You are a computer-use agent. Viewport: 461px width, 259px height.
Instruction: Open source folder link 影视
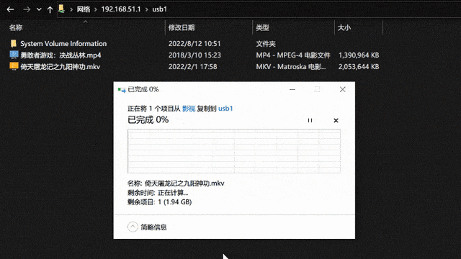189,109
